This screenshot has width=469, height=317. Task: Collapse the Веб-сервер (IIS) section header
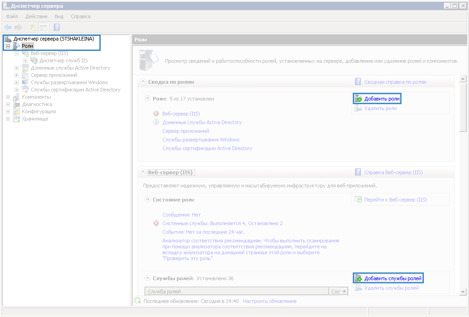[x=142, y=173]
